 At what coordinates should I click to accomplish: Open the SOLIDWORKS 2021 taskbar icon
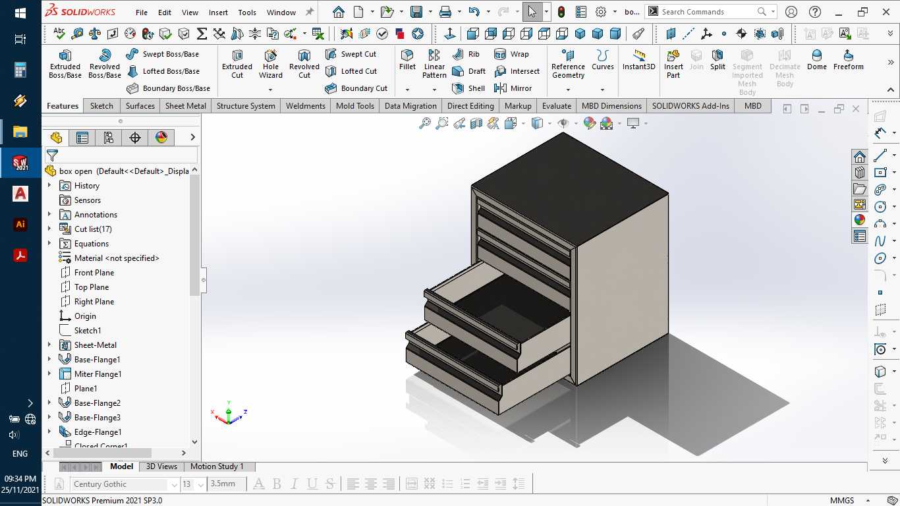[20, 163]
